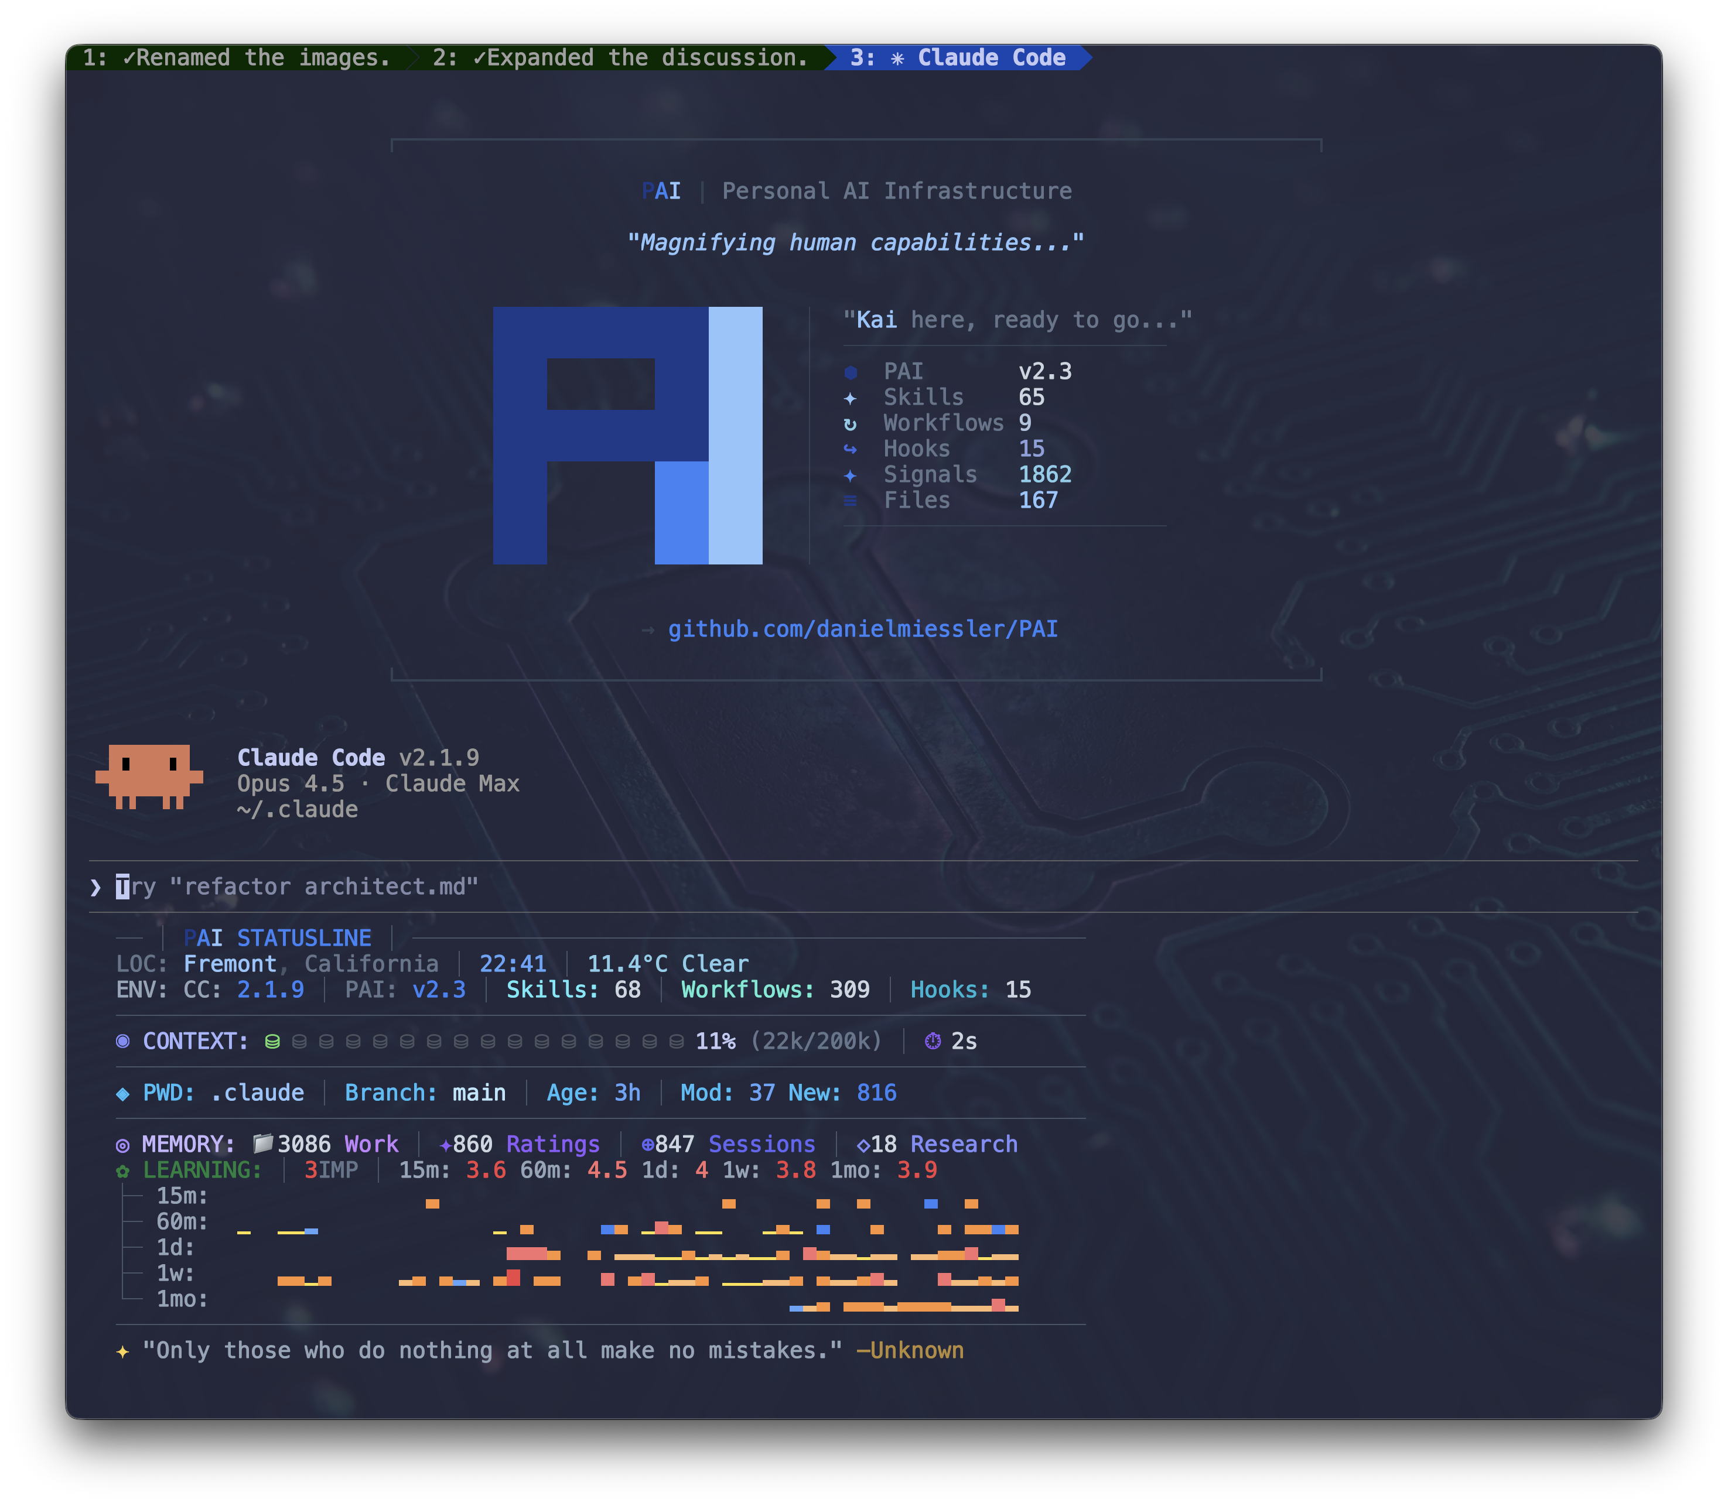The image size is (1728, 1506).
Task: Click the MEMORY target icon
Action: (x=123, y=1145)
